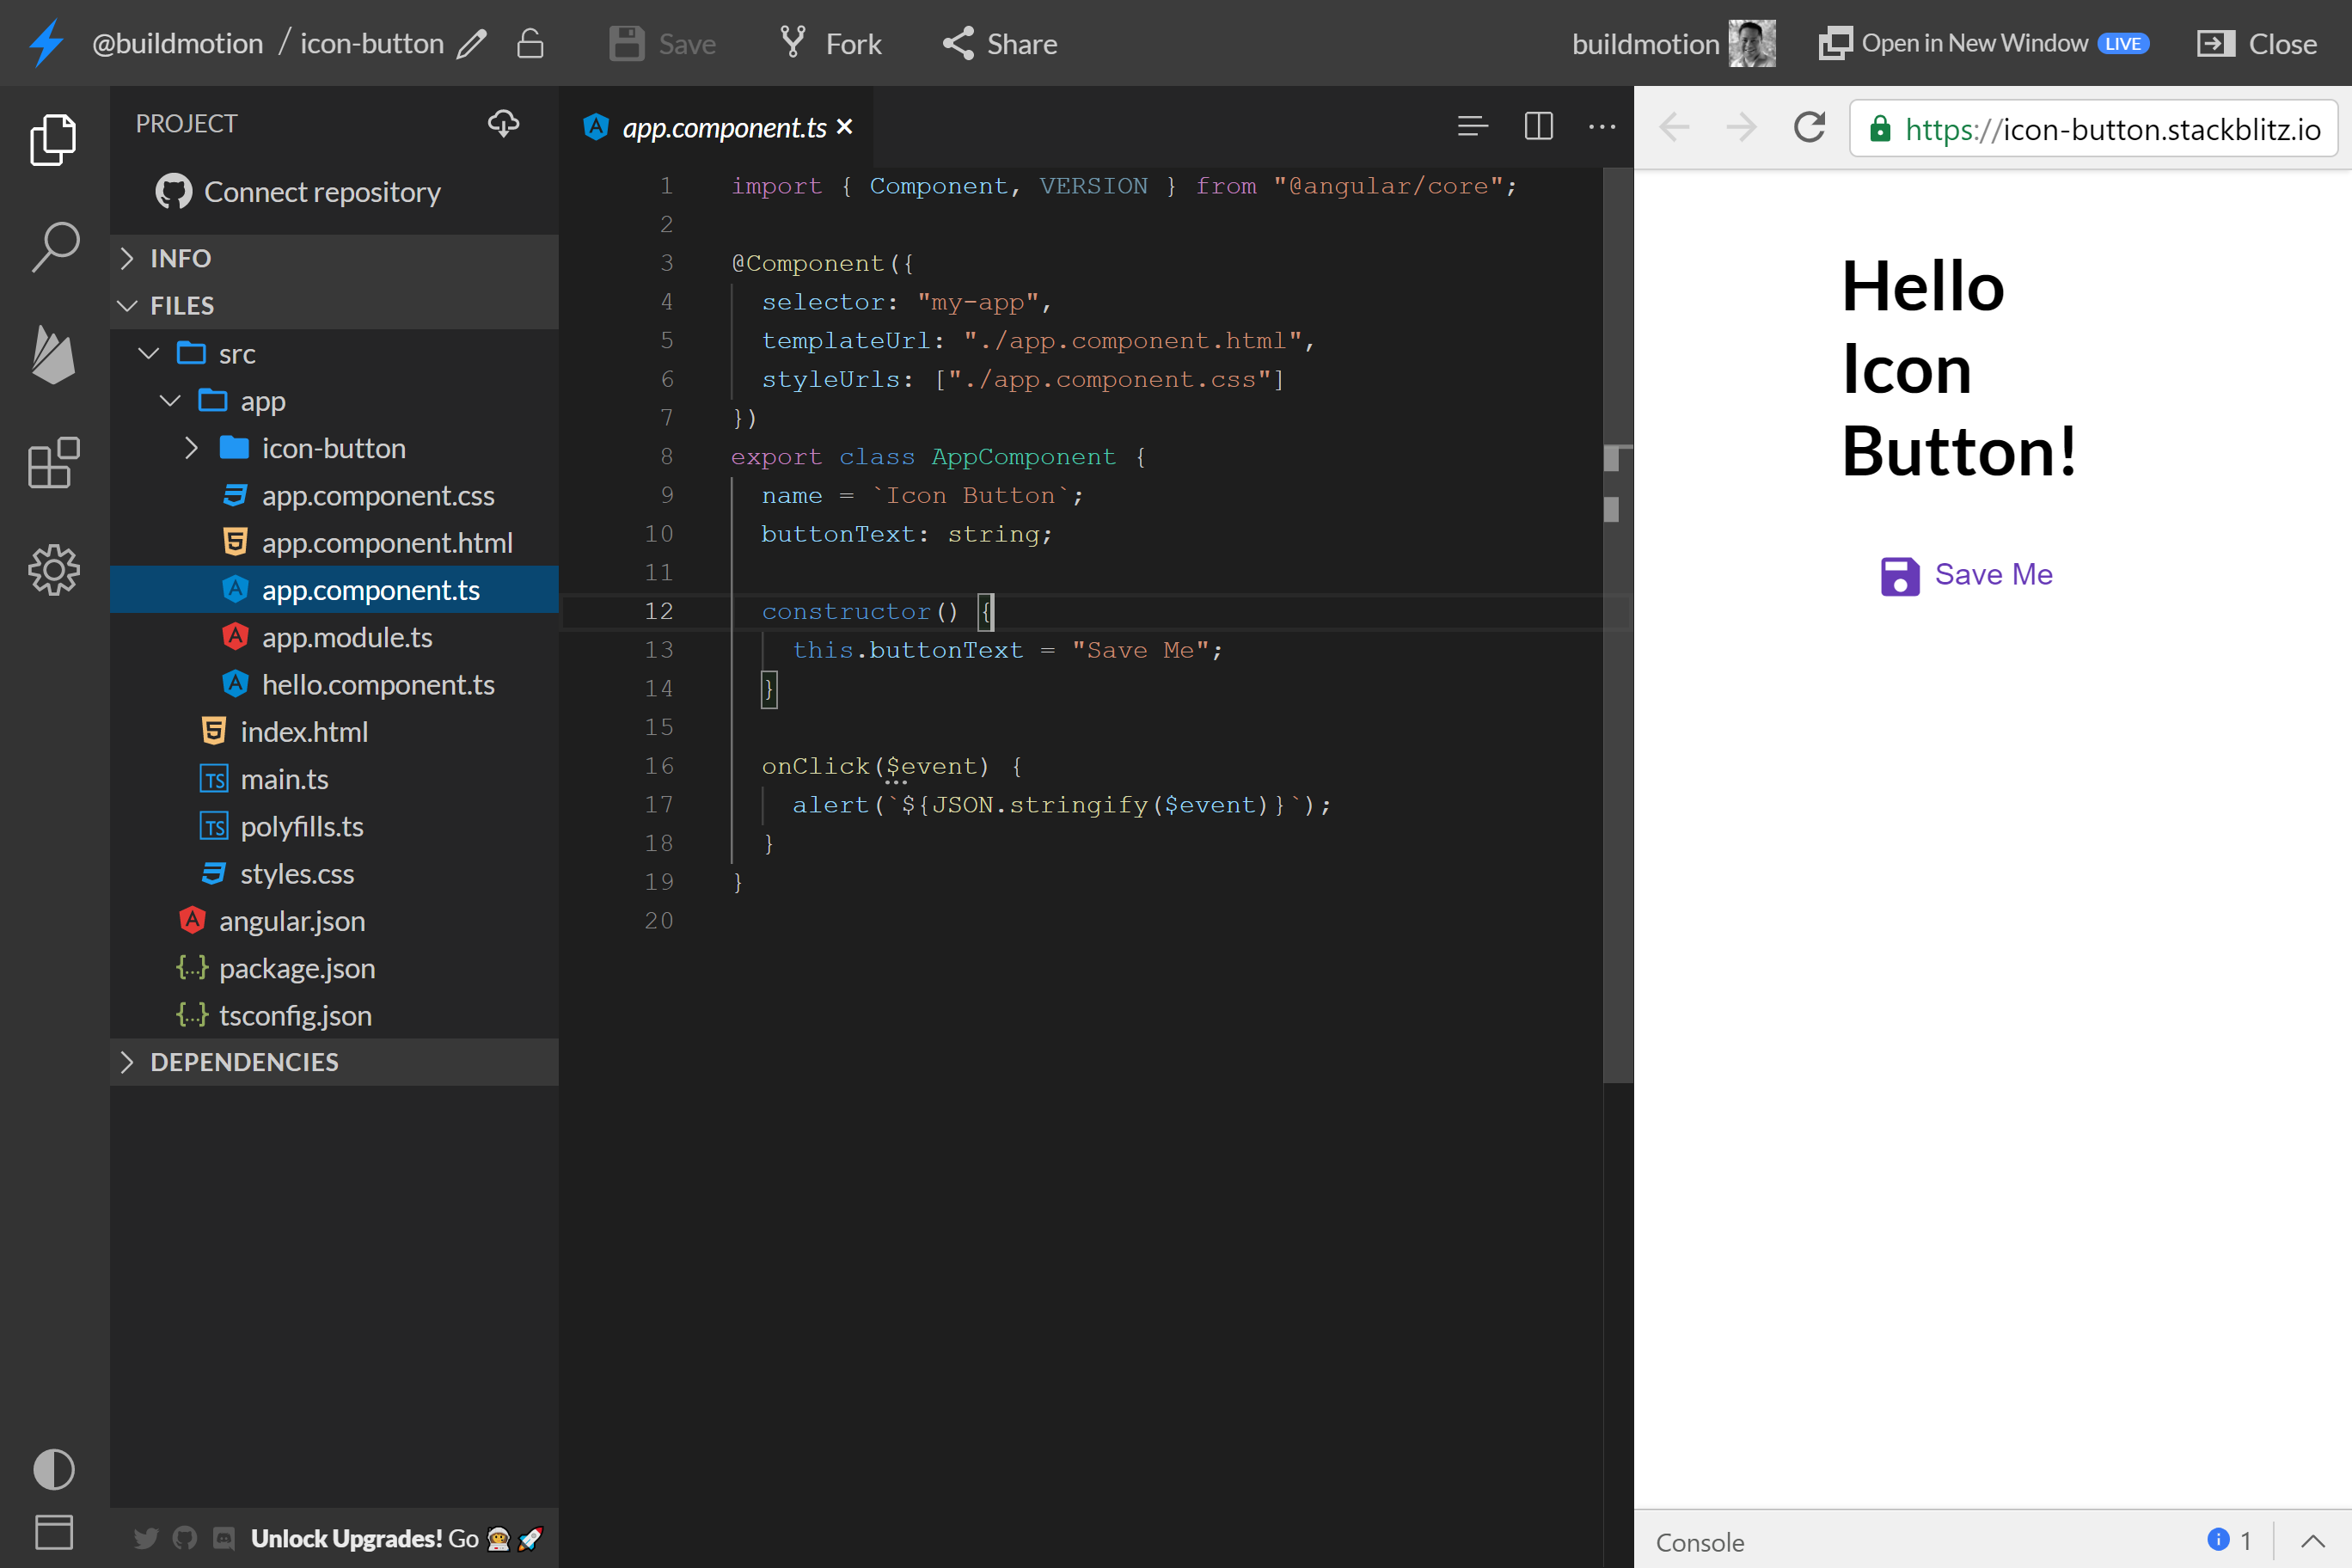Screen dimensions: 2352x1568
Task: Open the Firebase panel icon
Action: tap(54, 355)
